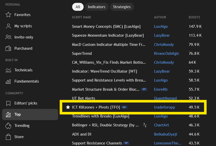
Task: Click the My scripts person icon
Action: (8, 26)
